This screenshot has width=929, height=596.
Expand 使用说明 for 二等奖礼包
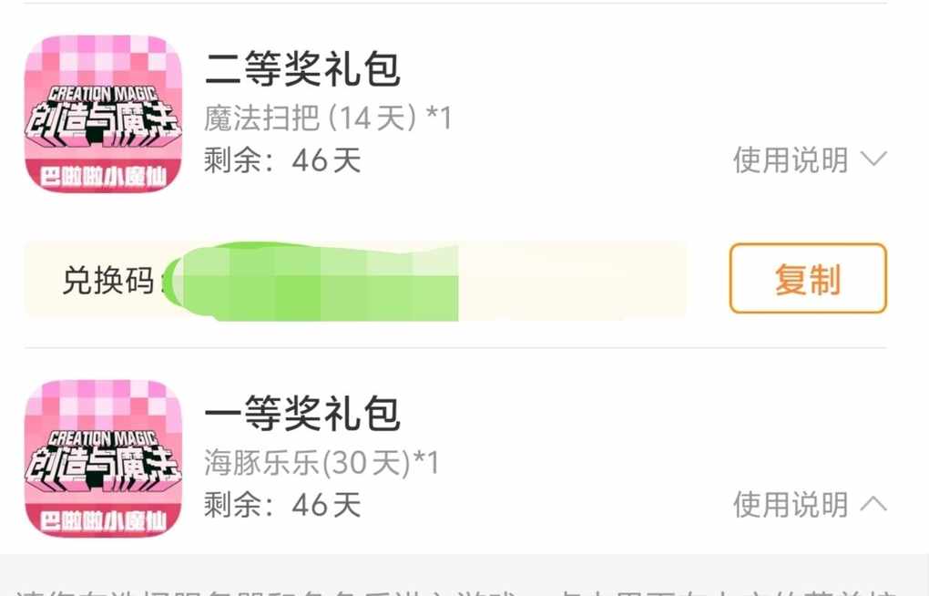click(x=791, y=160)
